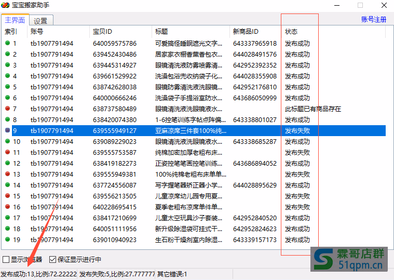Click new product ID 643338685287
394x280 pixels.
[x=255, y=141]
